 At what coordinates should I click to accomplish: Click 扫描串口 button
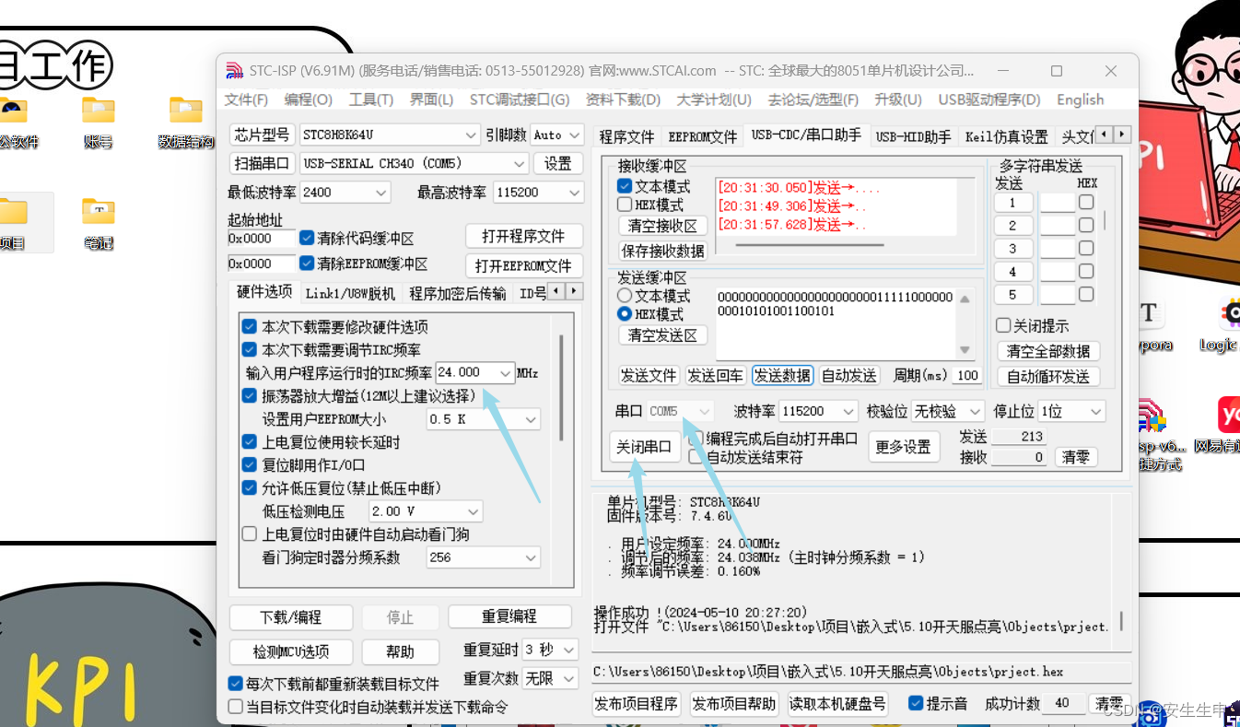pyautogui.click(x=262, y=163)
